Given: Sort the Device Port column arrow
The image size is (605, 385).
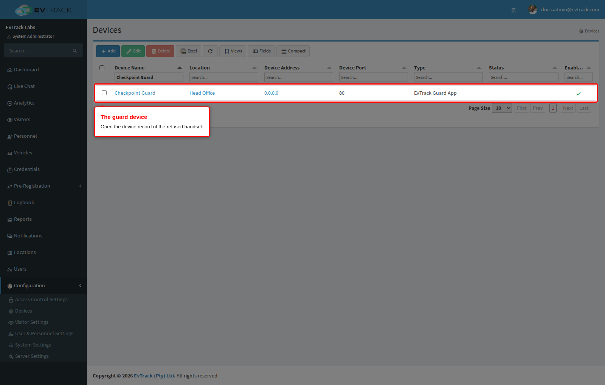Looking at the screenshot, I should [x=404, y=68].
